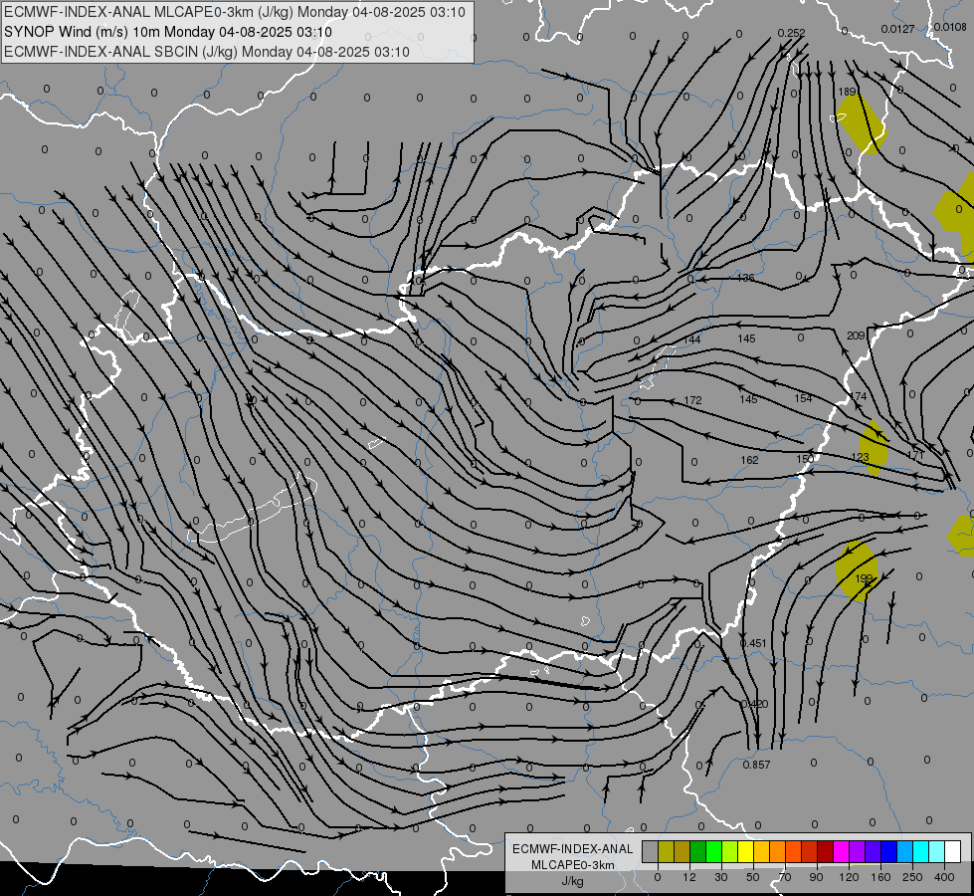Click the J/kg unit in legend

pyautogui.click(x=572, y=881)
